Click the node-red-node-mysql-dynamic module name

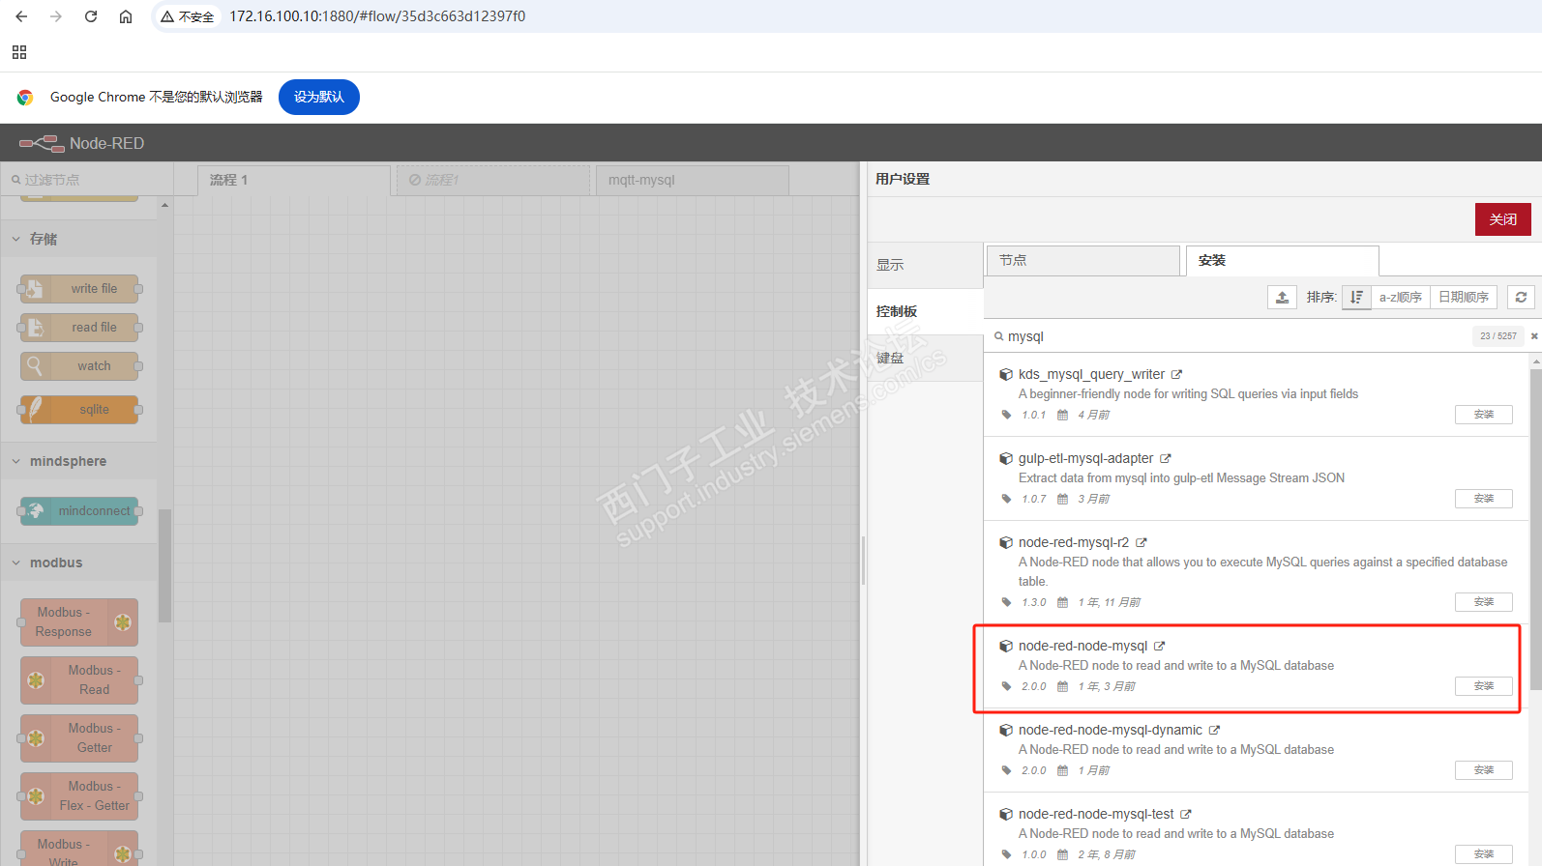(x=1111, y=730)
